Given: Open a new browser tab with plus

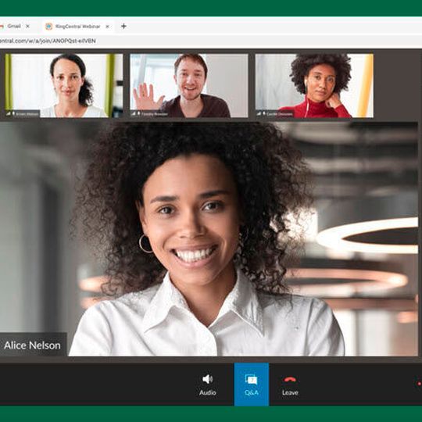Looking at the screenshot, I should pos(123,26).
